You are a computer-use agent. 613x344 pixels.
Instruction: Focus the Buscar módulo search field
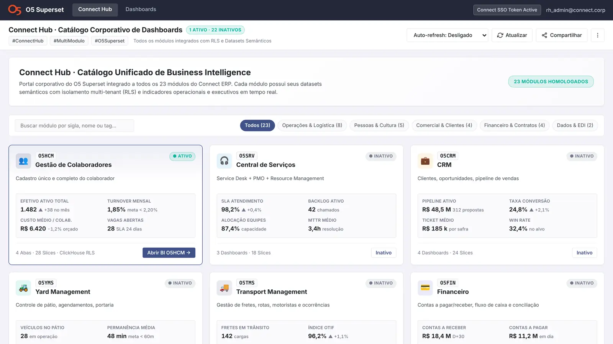74,126
